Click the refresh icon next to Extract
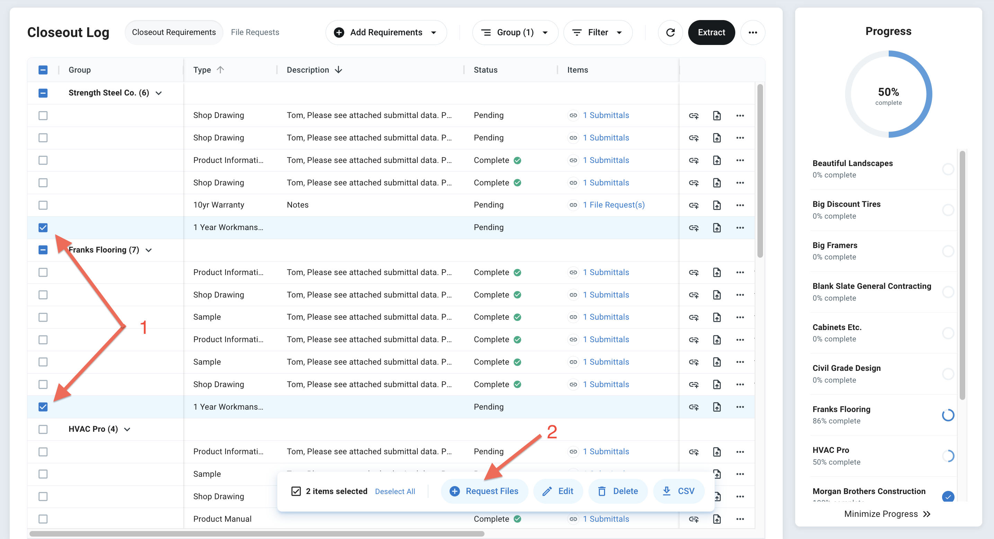Image resolution: width=994 pixels, height=539 pixels. coord(670,33)
